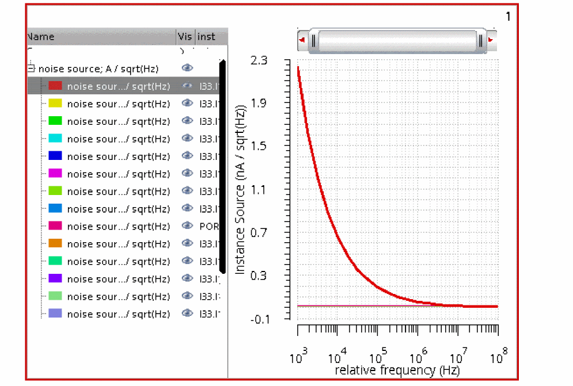This screenshot has height=386, width=573.
Task: Click the bright green color swatch
Action: 55,121
